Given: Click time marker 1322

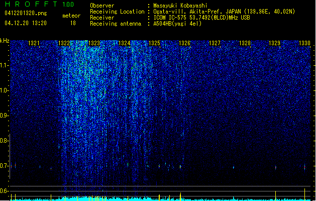Looking at the screenshot, I should (64, 43).
